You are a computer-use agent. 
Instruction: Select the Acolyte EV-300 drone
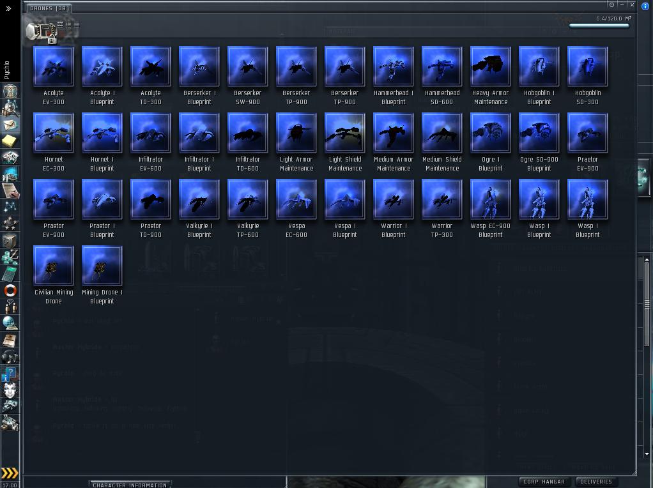click(53, 75)
